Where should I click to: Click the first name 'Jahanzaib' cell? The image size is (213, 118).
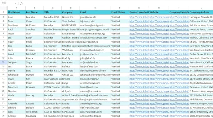[16, 75]
